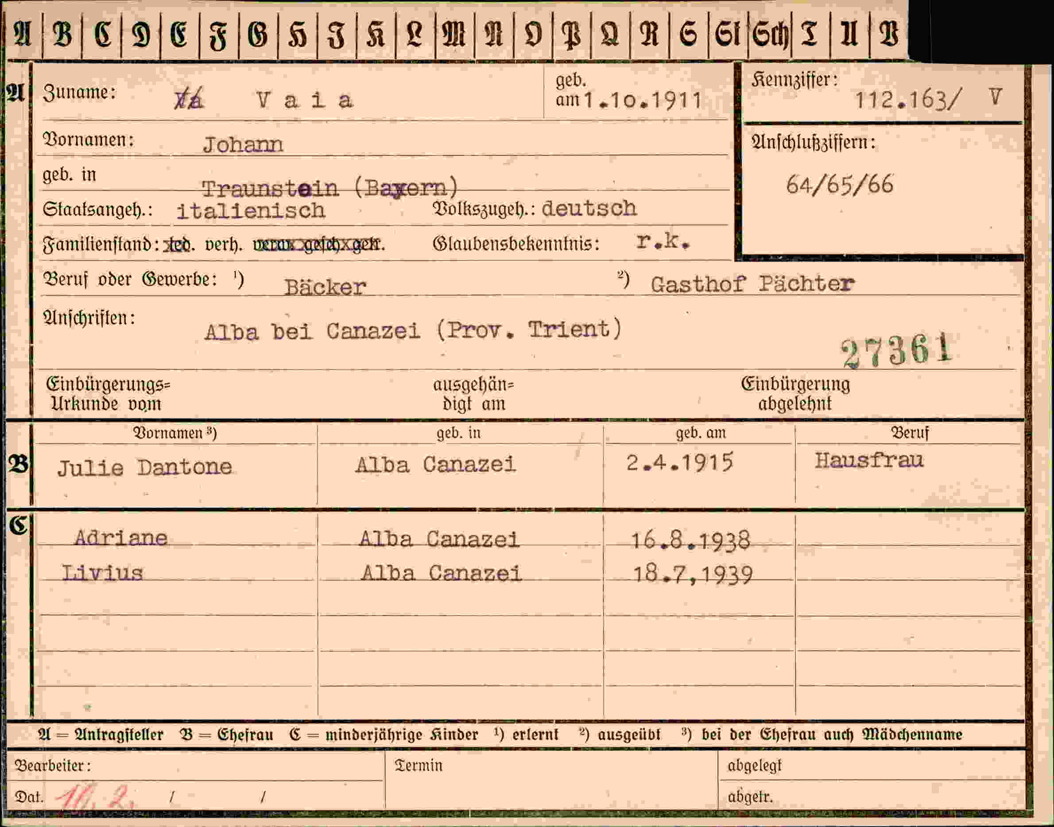Select the religion entry 'r.k.'
This screenshot has height=827, width=1054.
(x=663, y=241)
